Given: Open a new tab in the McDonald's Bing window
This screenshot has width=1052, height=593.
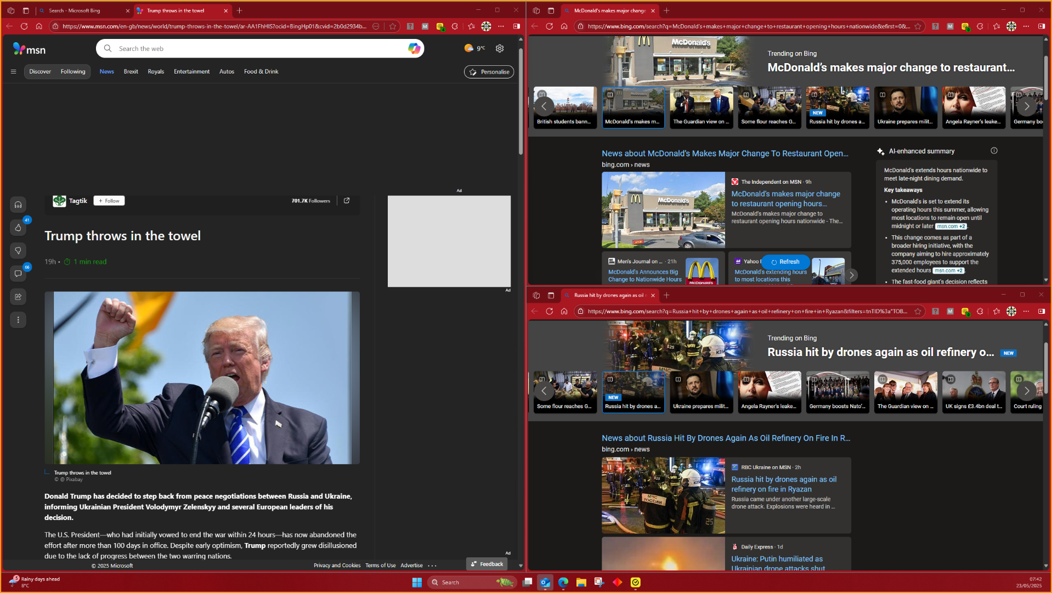Looking at the screenshot, I should pos(666,10).
